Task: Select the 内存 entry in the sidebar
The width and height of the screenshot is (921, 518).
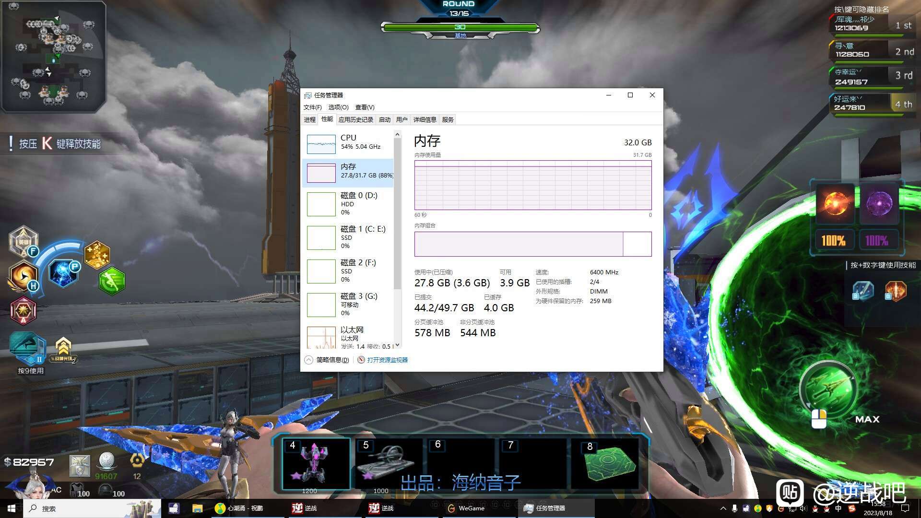Action: point(348,173)
